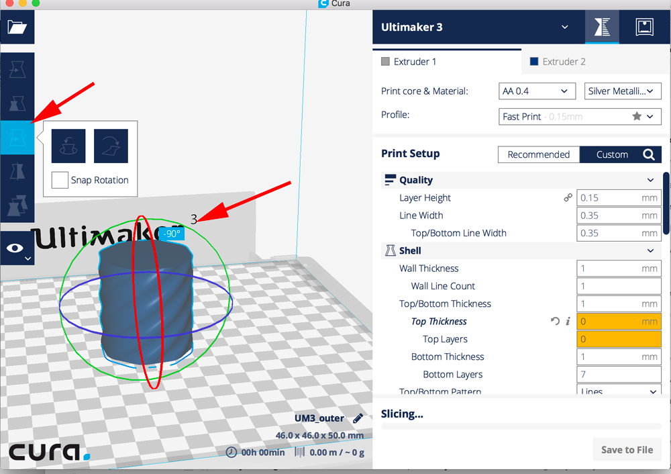Click the 00h 00min print time text
Image resolution: width=671 pixels, height=474 pixels.
pyautogui.click(x=263, y=452)
